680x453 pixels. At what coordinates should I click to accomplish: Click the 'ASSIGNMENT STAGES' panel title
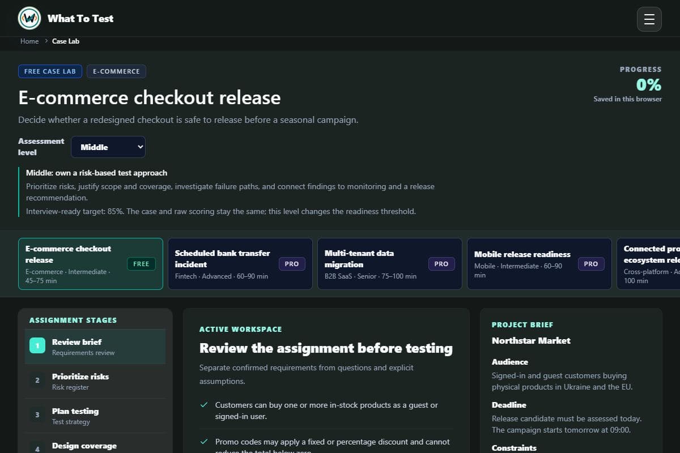pyautogui.click(x=73, y=320)
